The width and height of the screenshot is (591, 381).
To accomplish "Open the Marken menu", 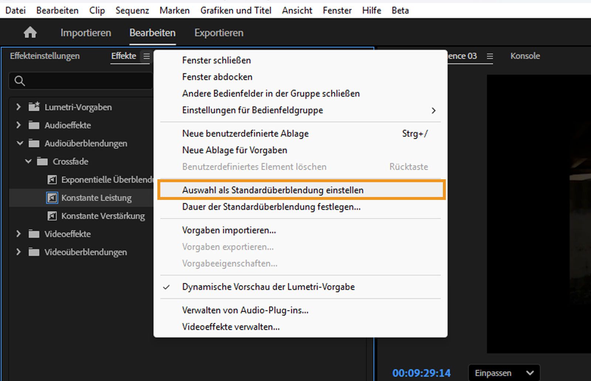I will pyautogui.click(x=175, y=10).
